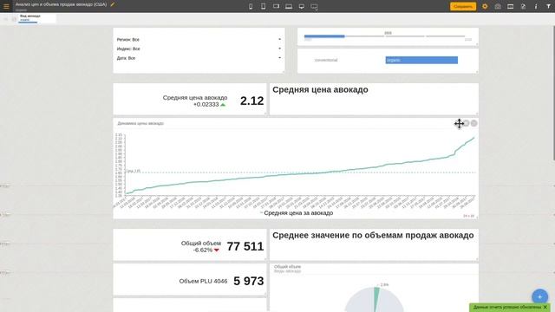Select the widescreen monitor preview icon
Image resolution: width=555 pixels, height=312 pixels.
tap(314, 6)
